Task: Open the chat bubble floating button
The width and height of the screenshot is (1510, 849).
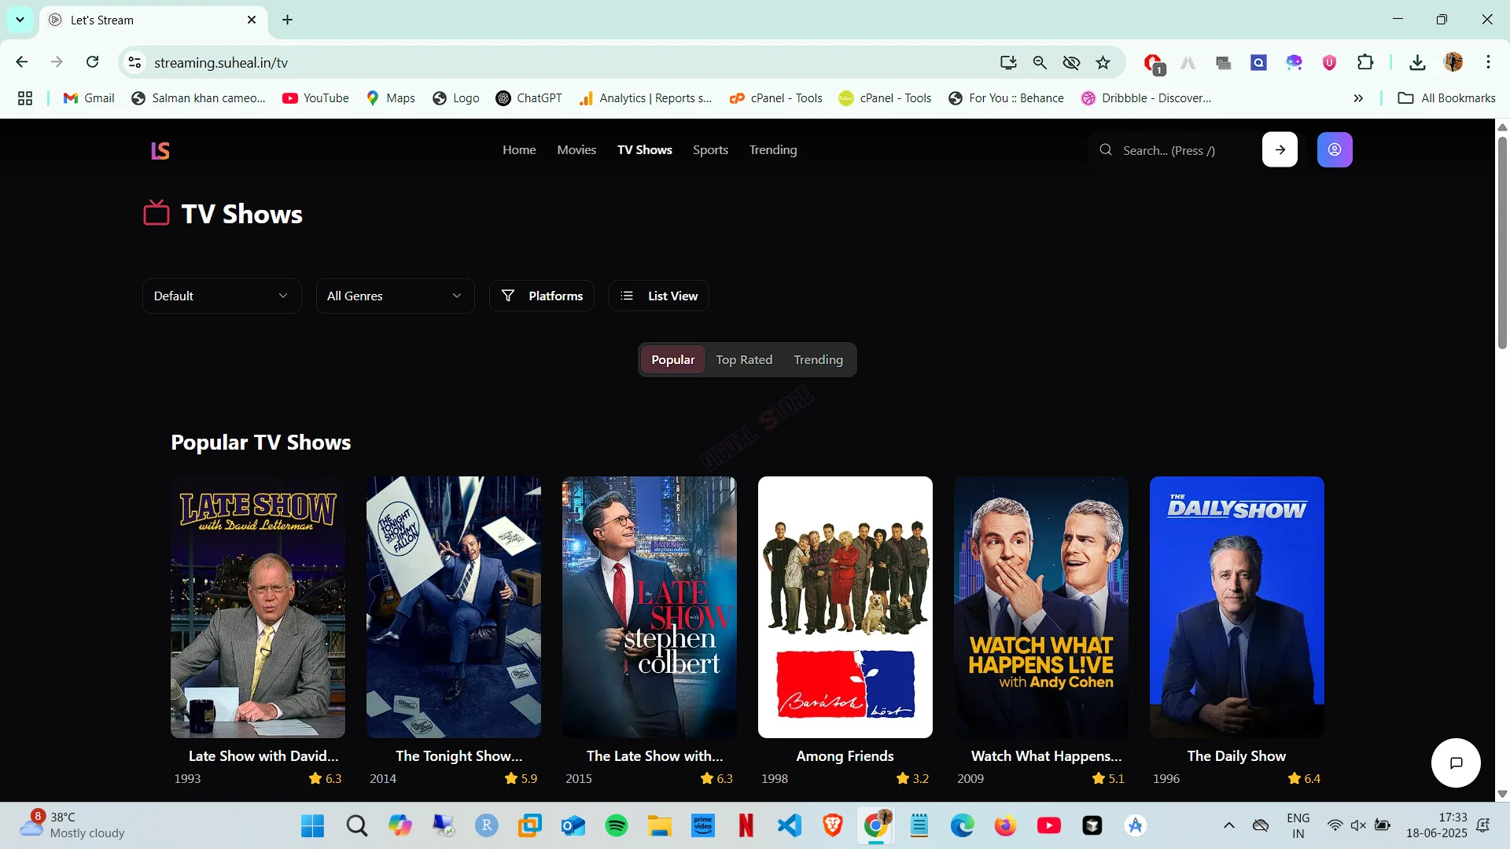Action: 1456,763
